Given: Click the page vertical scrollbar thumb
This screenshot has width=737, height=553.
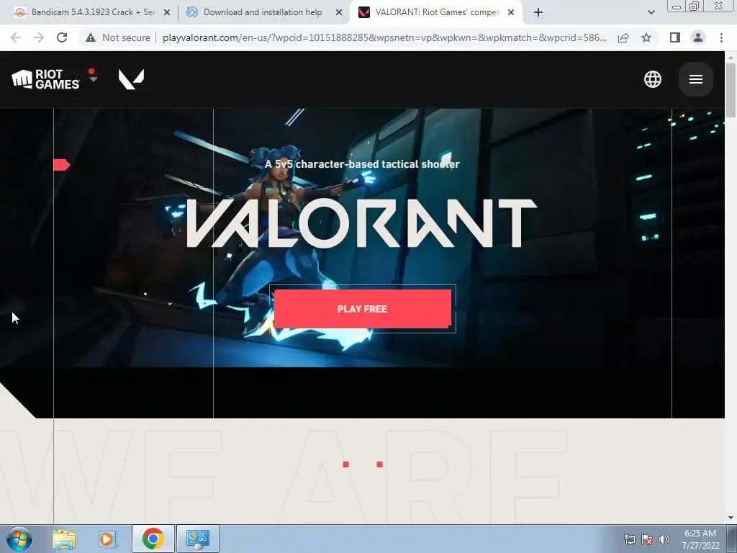Looking at the screenshot, I should [731, 90].
